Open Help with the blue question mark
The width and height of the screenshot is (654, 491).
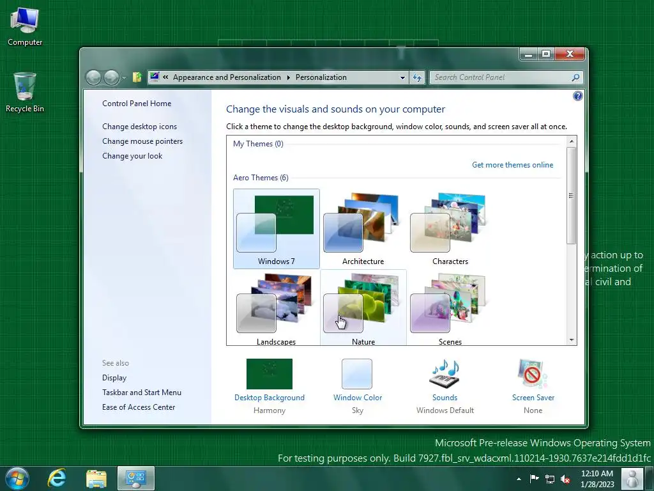(577, 96)
